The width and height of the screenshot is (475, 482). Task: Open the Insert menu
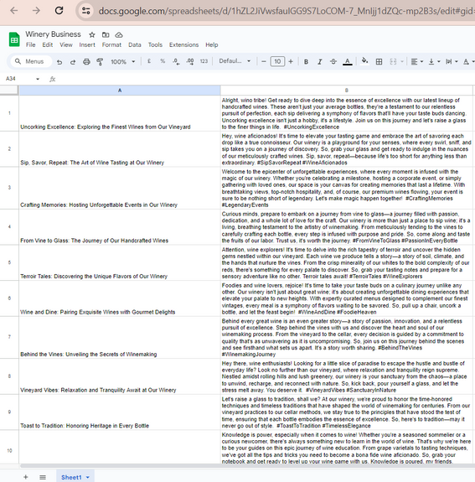tap(87, 45)
